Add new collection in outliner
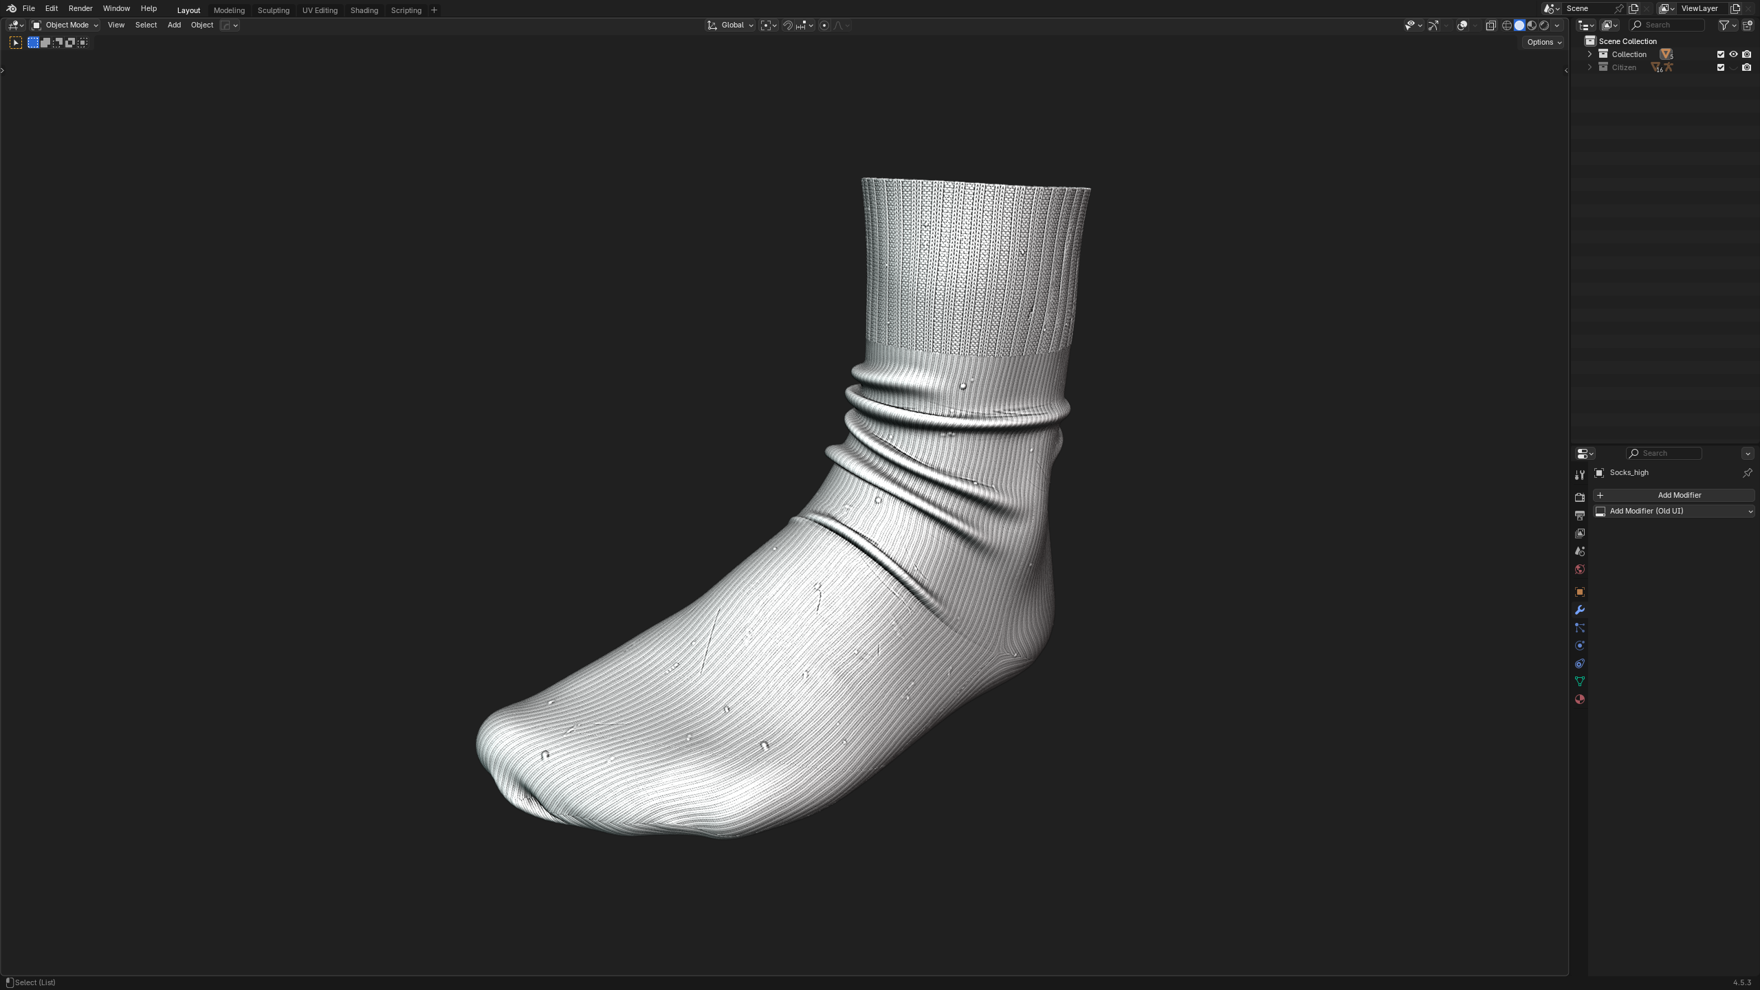1760x990 pixels. [x=1747, y=25]
